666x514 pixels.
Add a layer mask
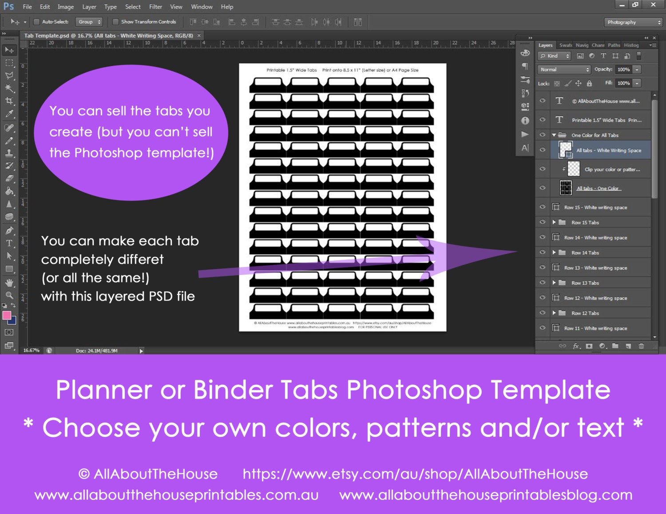[x=589, y=346]
